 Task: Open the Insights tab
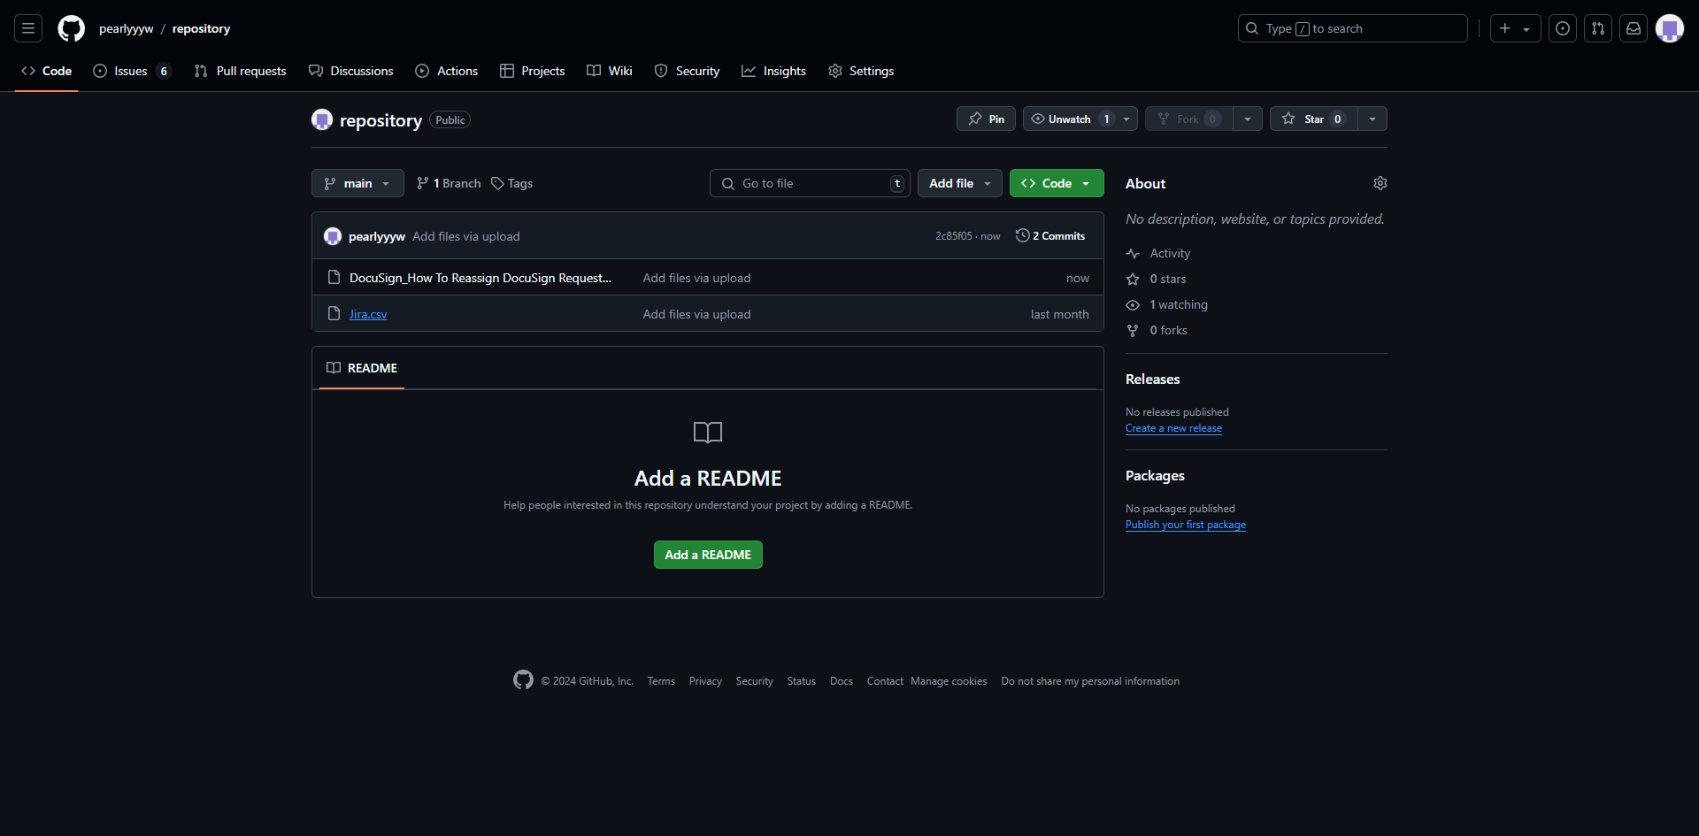point(773,71)
